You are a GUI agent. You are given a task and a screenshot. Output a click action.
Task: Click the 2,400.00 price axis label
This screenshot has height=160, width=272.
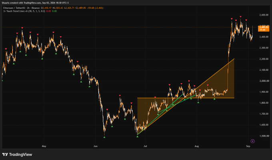coord(264,37)
